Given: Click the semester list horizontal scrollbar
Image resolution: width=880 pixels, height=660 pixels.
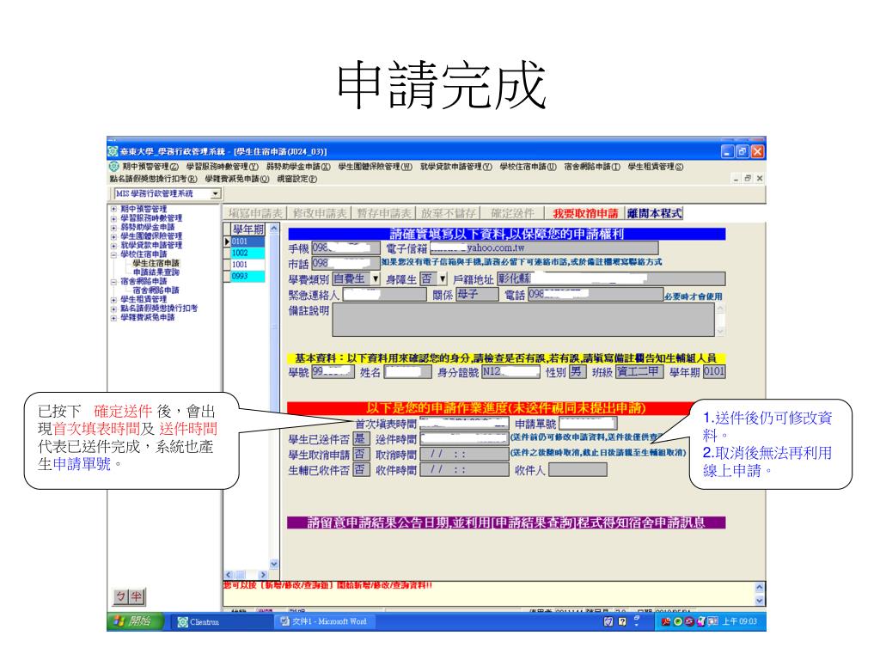Looking at the screenshot, I should [246, 575].
